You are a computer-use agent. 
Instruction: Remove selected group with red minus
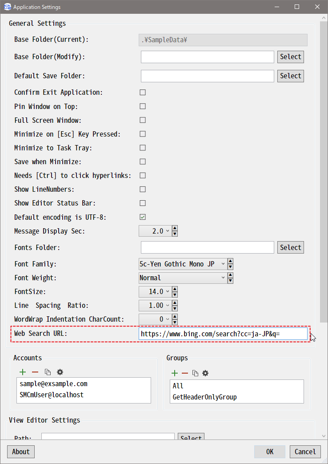click(x=185, y=373)
